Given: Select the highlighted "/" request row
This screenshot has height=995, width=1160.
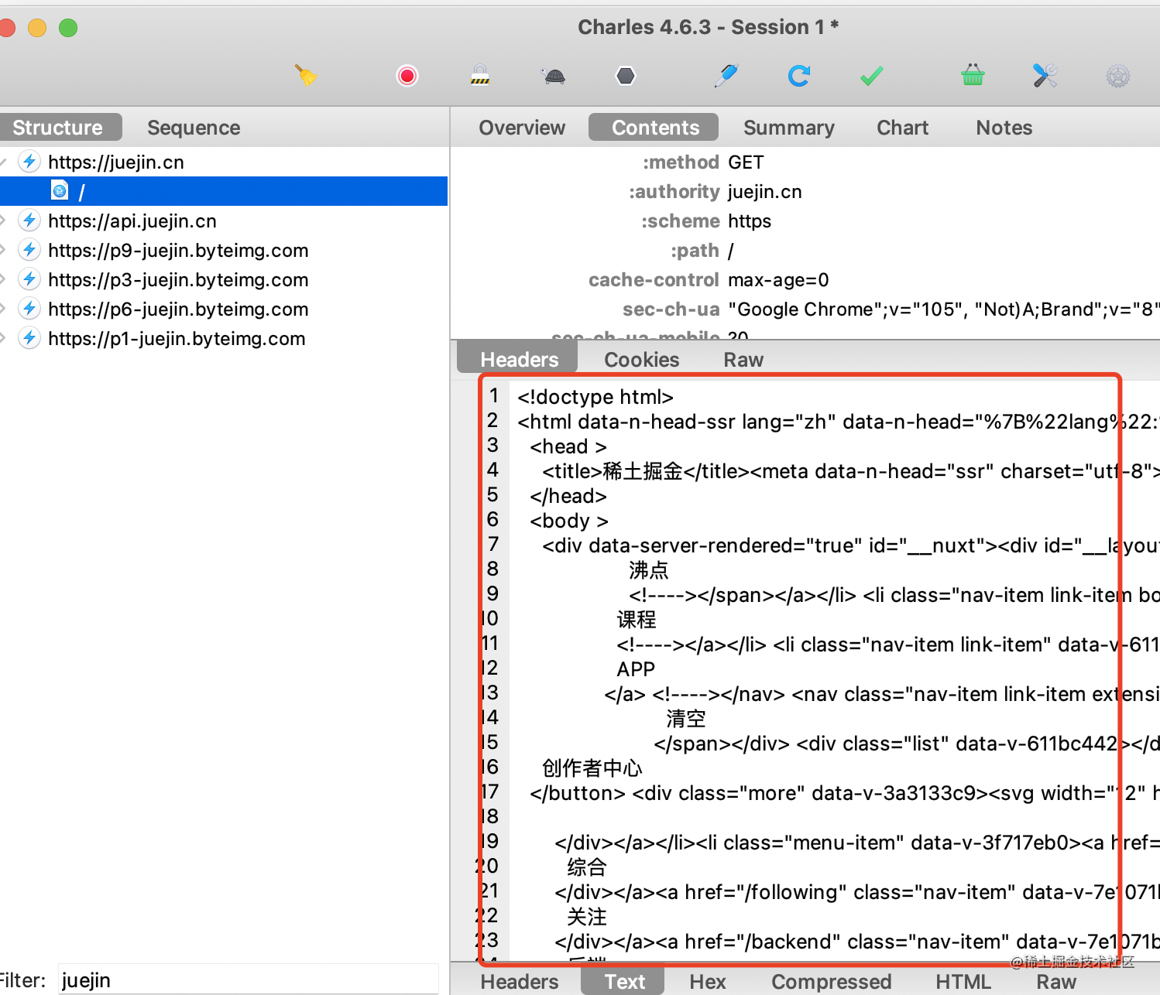Looking at the screenshot, I should coord(224,191).
